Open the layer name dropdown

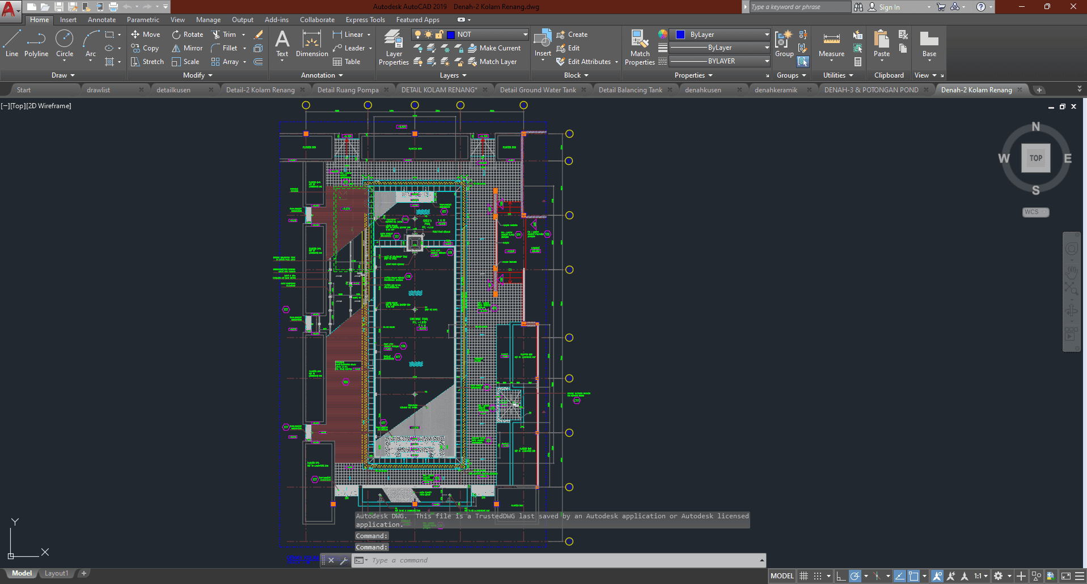[525, 35]
